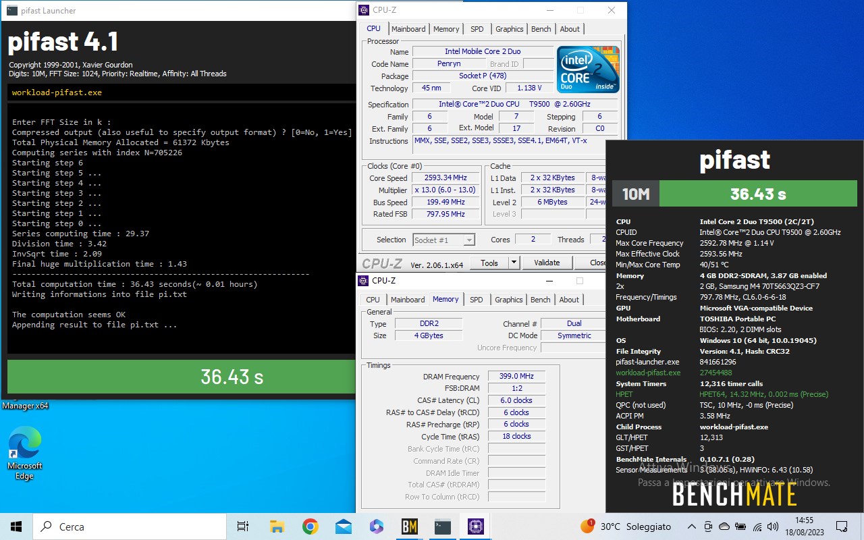Open Task View from the taskbar
Viewport: 864px width, 540px height.
pyautogui.click(x=243, y=526)
